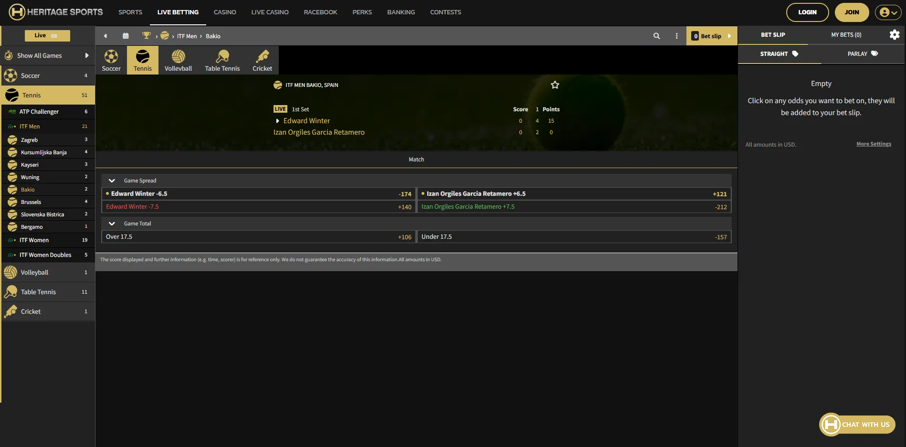Open the Wuning tournament

click(48, 177)
